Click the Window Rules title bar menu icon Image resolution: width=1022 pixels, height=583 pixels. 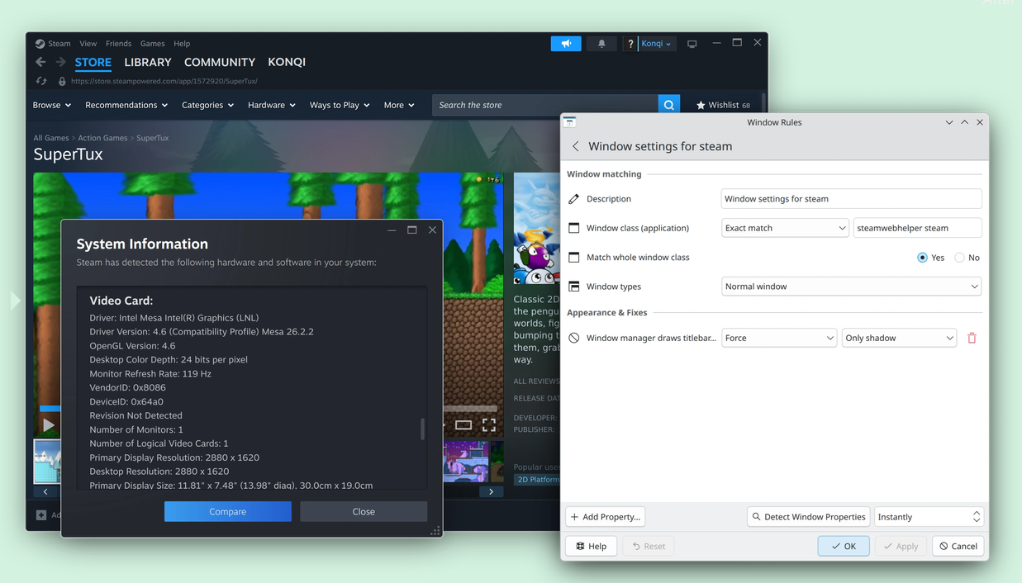point(570,122)
